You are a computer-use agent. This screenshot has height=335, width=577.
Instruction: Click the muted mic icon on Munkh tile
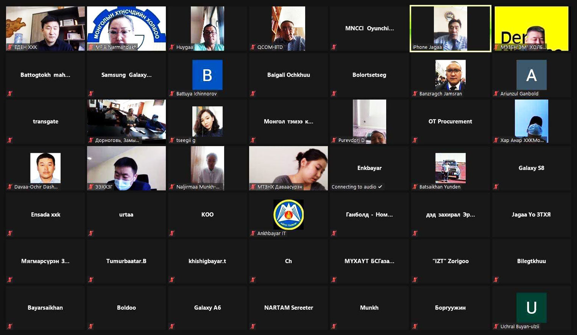[334, 326]
